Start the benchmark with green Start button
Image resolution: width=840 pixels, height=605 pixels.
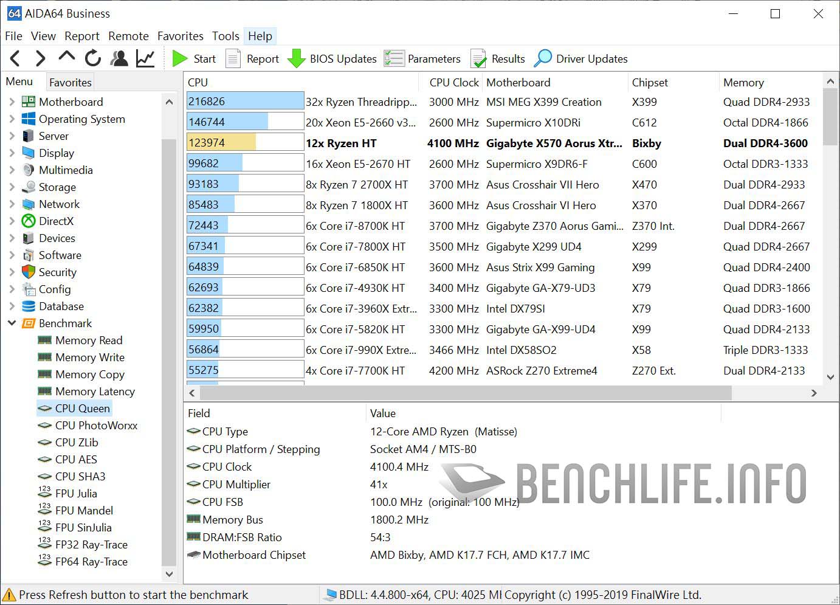point(194,59)
